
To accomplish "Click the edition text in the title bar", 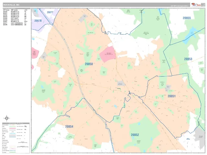I will click(x=179, y=6).
